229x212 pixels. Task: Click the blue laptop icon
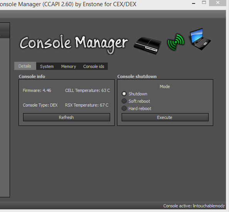click(200, 39)
